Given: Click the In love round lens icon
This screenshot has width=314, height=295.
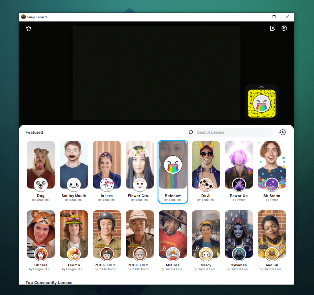Looking at the screenshot, I should [x=107, y=184].
